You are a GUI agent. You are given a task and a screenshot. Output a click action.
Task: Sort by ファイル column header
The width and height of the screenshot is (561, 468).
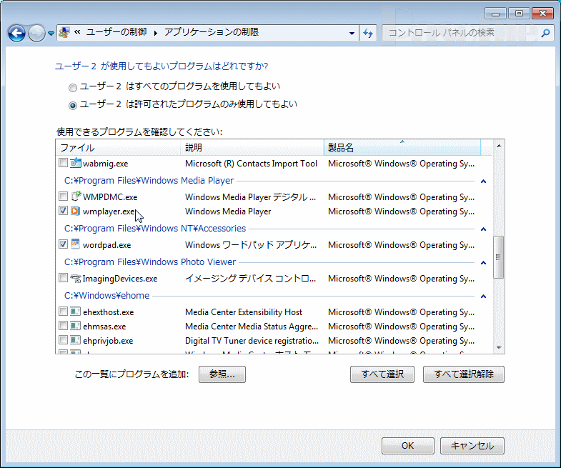pos(118,147)
